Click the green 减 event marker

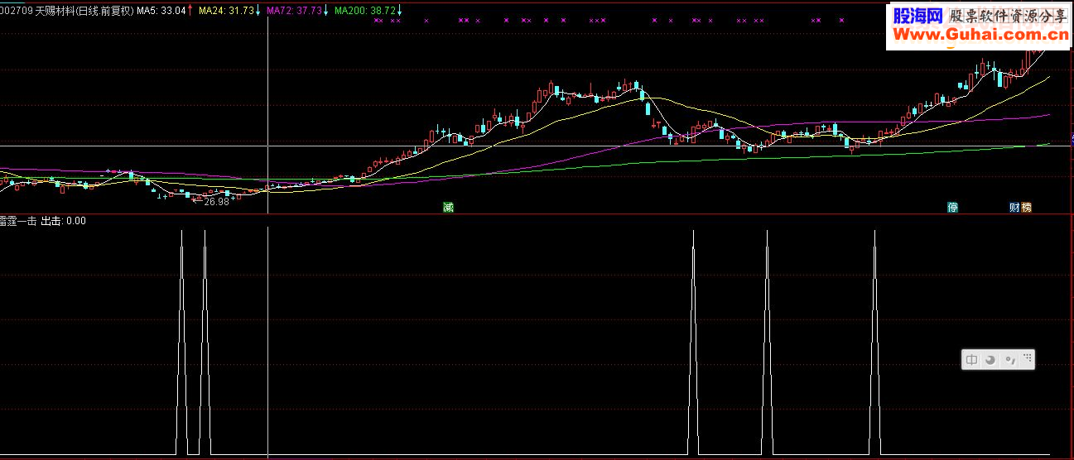pyautogui.click(x=448, y=207)
